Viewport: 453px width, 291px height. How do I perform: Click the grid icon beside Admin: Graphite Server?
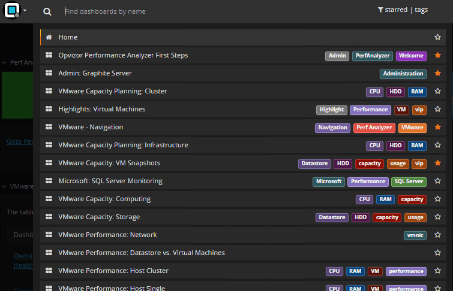coord(49,73)
